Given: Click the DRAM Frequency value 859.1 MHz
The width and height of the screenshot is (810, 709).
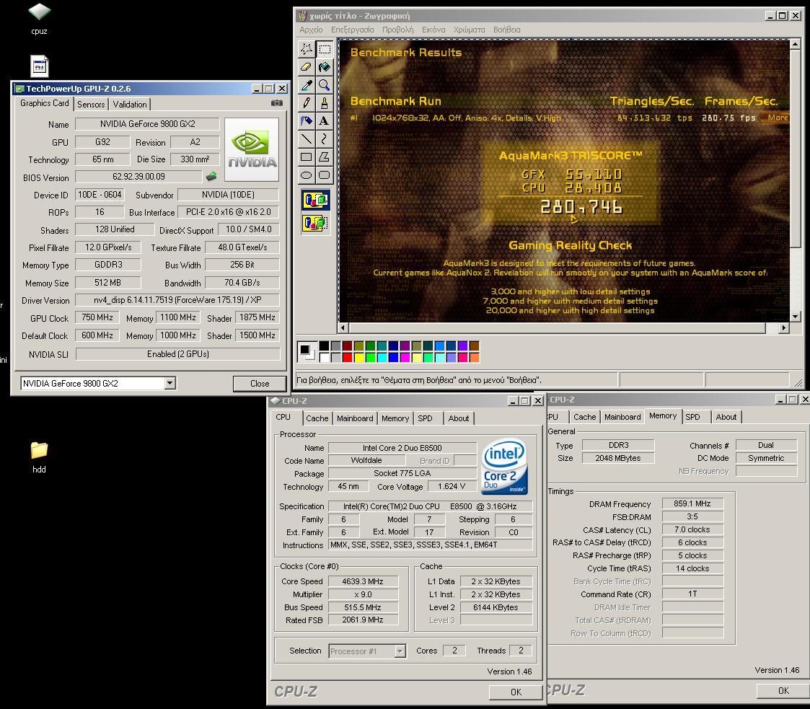Looking at the screenshot, I should tap(692, 503).
